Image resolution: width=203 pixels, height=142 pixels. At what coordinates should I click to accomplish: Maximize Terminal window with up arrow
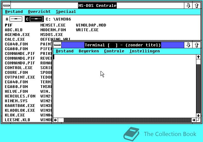[x=197, y=45]
